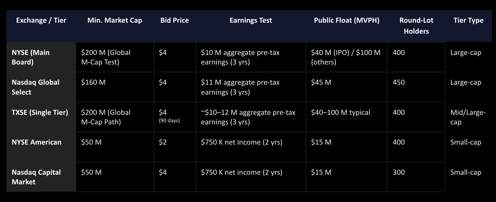The image size is (496, 202).
Task: Select the Round-Lot Holders header
Action: pos(416,26)
